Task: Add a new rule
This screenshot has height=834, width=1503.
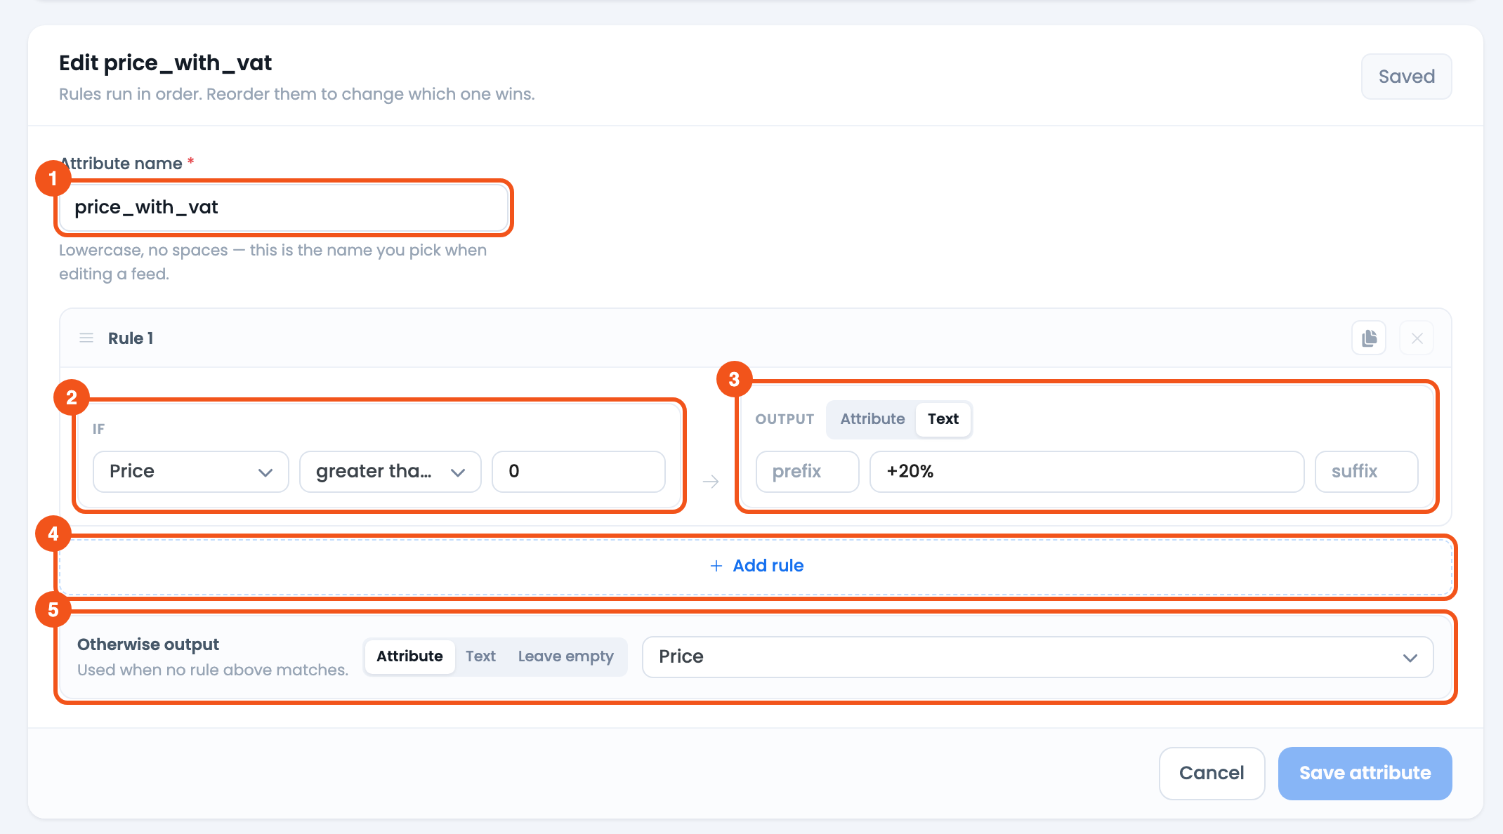Action: [756, 566]
